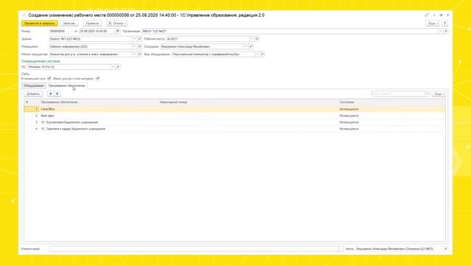Viewport: 471px width, 265px height.
Task: Select the Программное обеспечение tab
Action: point(67,85)
